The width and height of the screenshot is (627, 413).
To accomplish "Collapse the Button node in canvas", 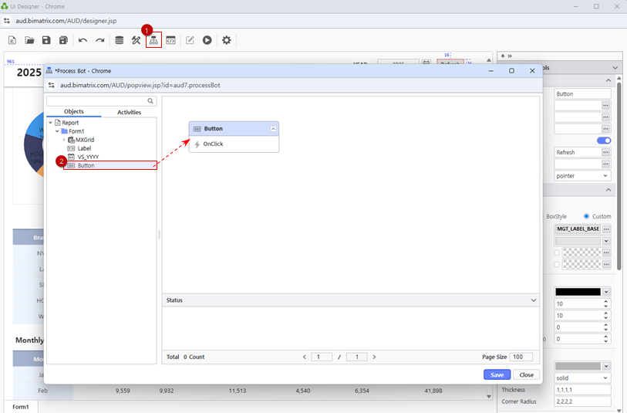I will click(273, 129).
